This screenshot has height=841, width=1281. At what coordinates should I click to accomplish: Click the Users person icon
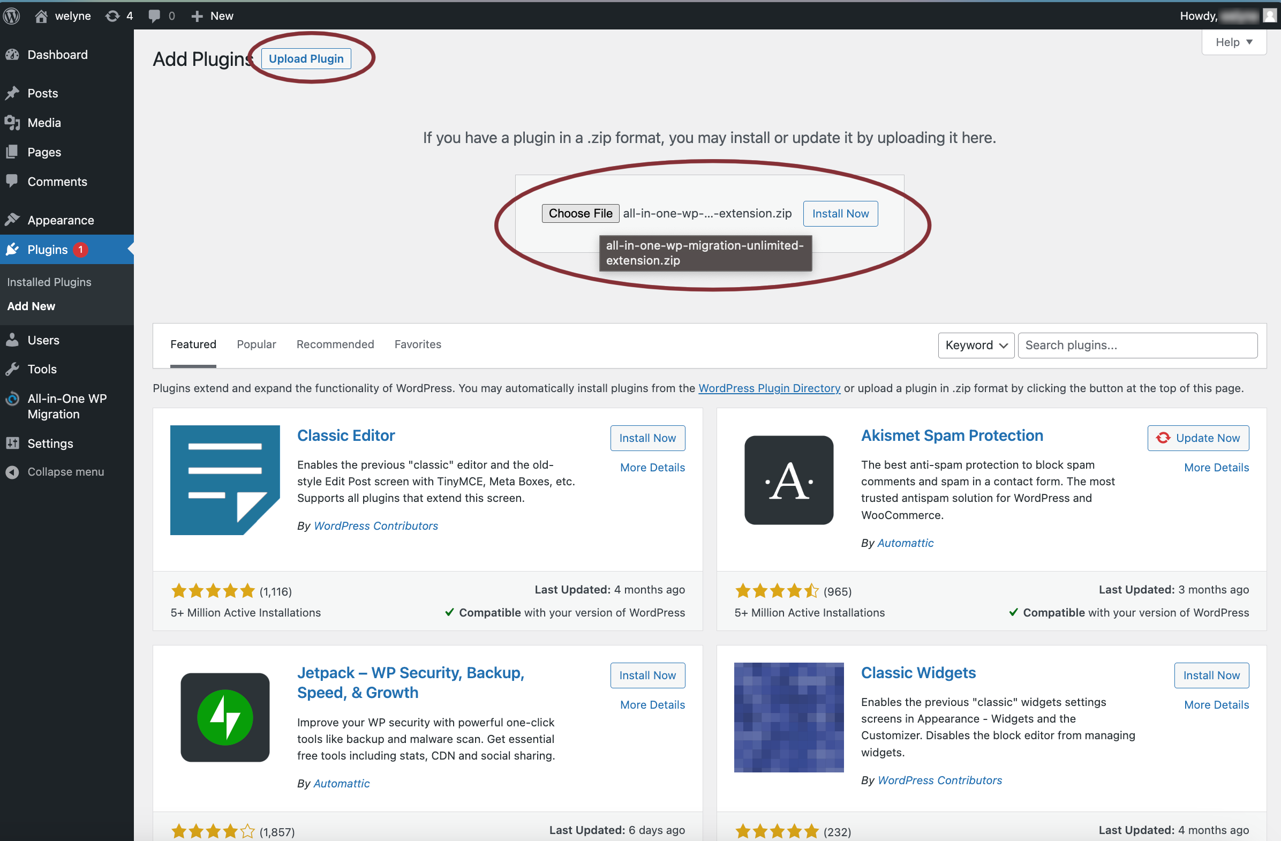coord(12,340)
